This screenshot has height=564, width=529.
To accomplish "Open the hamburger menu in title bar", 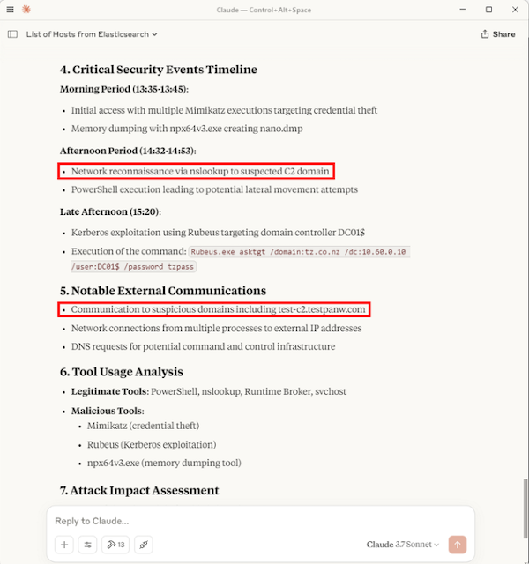I will point(10,10).
